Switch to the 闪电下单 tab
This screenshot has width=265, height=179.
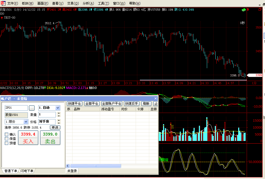tap(27, 171)
